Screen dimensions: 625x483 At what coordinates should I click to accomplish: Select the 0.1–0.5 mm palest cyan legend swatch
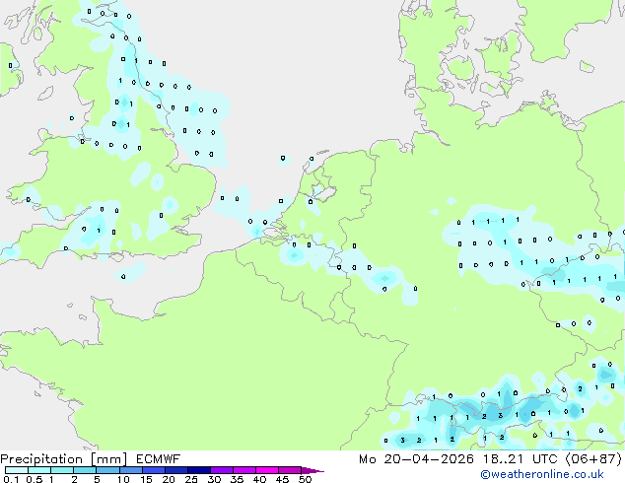pyautogui.click(x=17, y=470)
